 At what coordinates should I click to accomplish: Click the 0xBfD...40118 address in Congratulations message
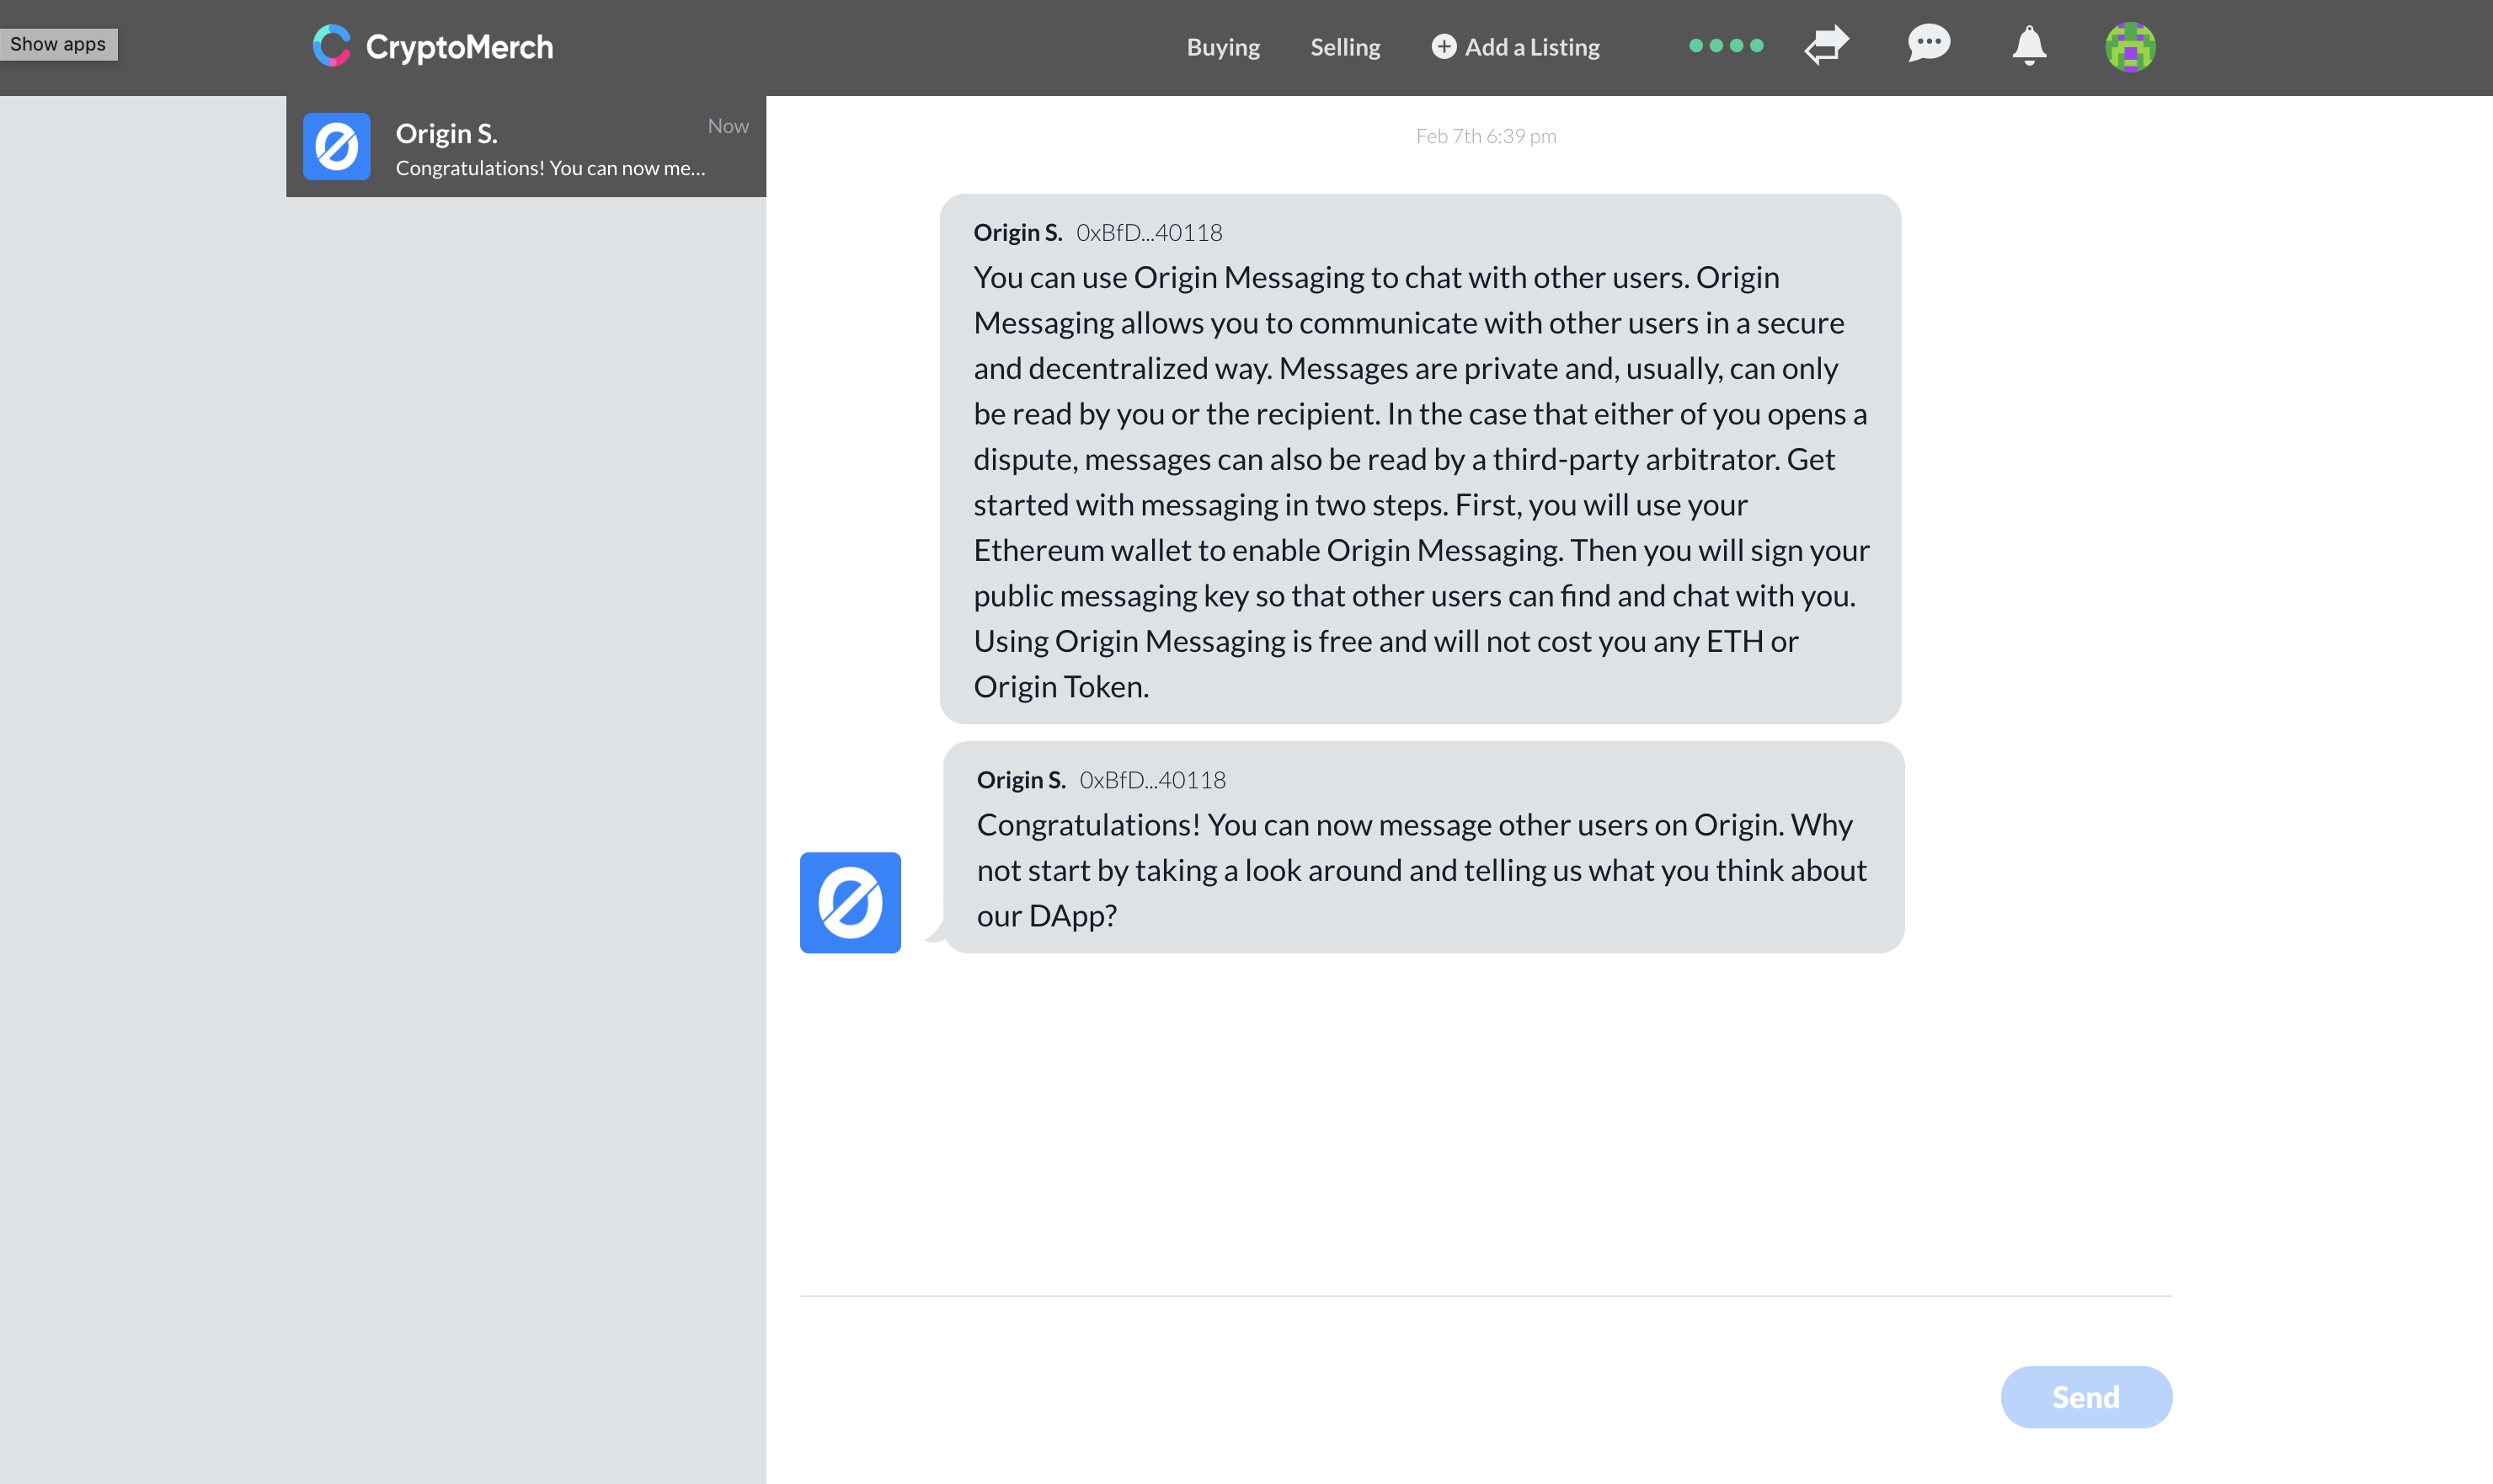1152,780
